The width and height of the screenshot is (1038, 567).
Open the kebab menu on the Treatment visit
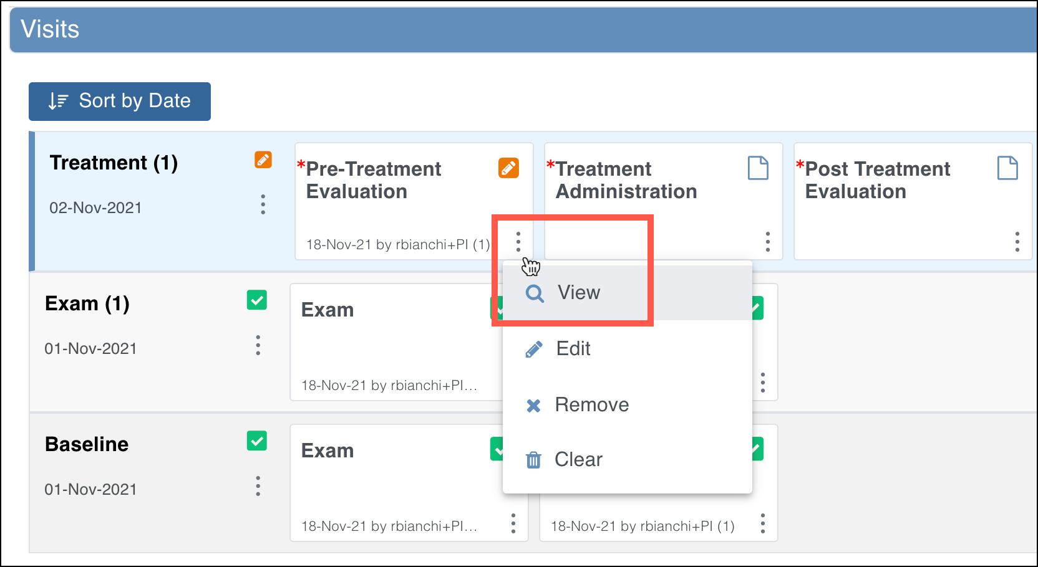[263, 204]
